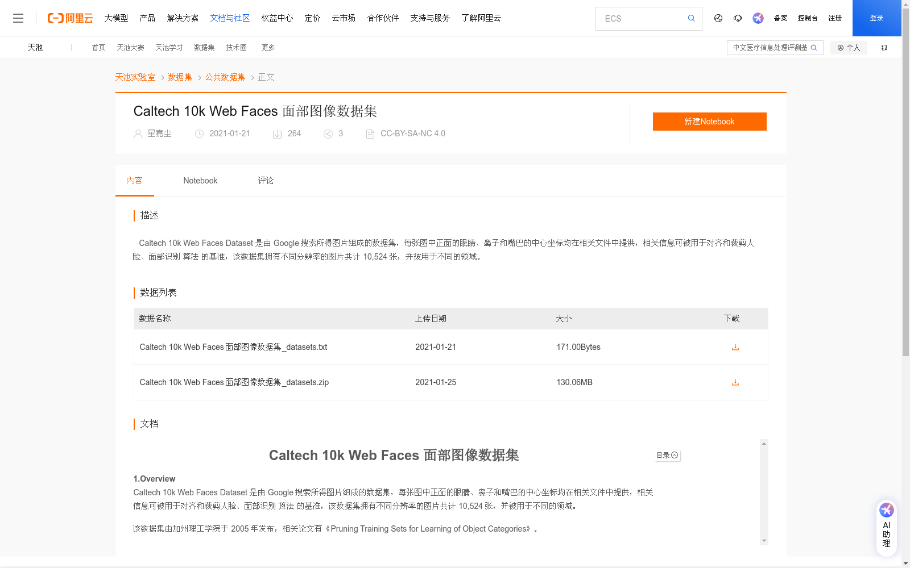Image resolution: width=910 pixels, height=568 pixels.
Task: Open 支持与服务 menu
Action: coord(430,18)
